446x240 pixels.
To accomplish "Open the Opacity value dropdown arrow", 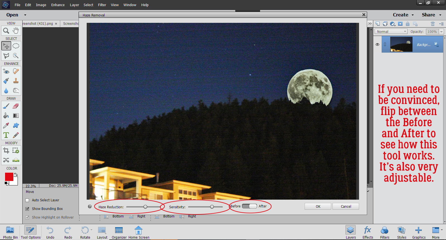I will [x=441, y=32].
